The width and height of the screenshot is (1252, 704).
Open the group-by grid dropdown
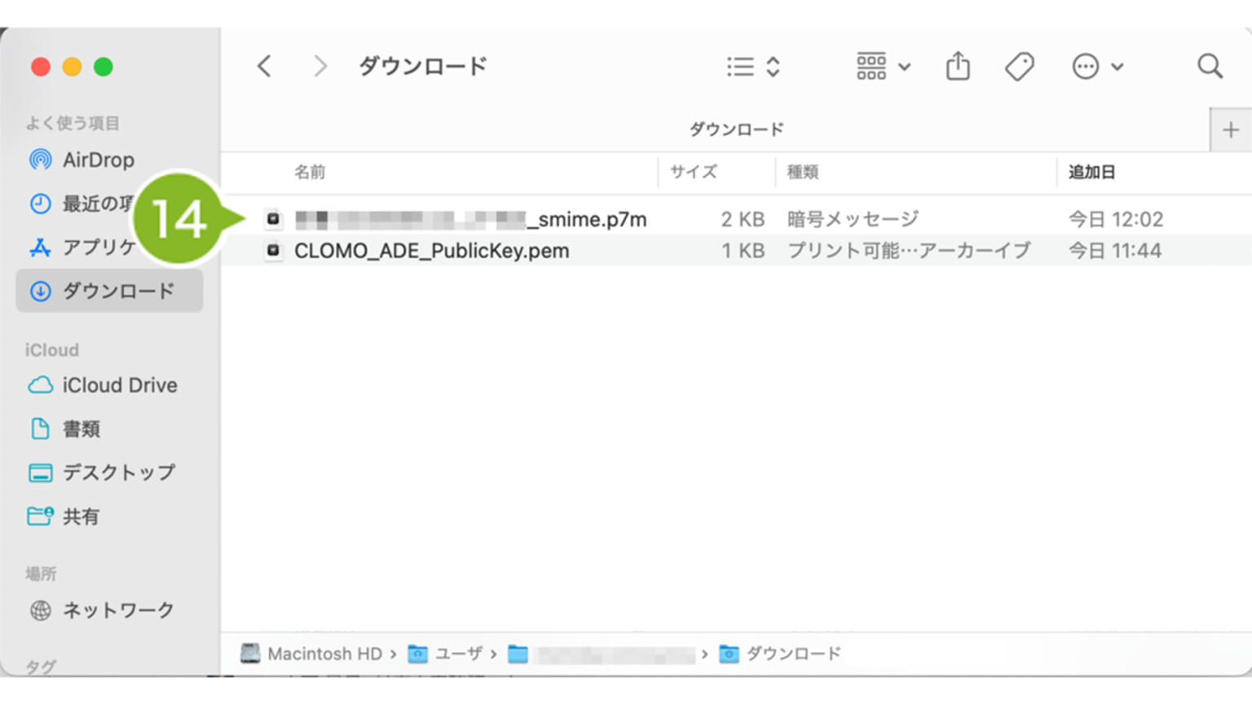[x=883, y=66]
